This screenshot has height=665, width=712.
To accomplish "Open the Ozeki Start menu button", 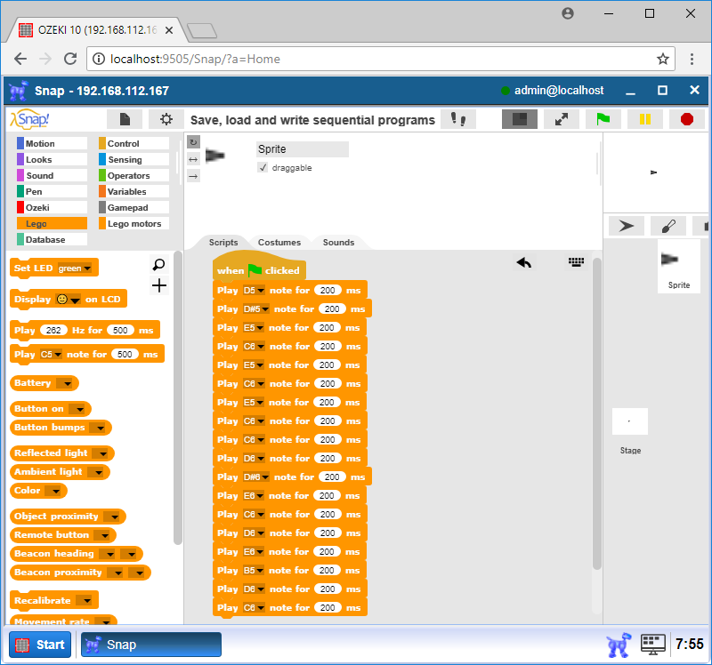I will click(x=40, y=645).
